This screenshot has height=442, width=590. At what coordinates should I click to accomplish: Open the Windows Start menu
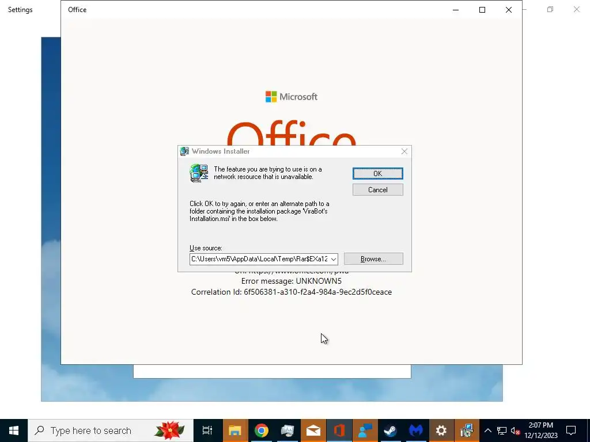[14, 430]
